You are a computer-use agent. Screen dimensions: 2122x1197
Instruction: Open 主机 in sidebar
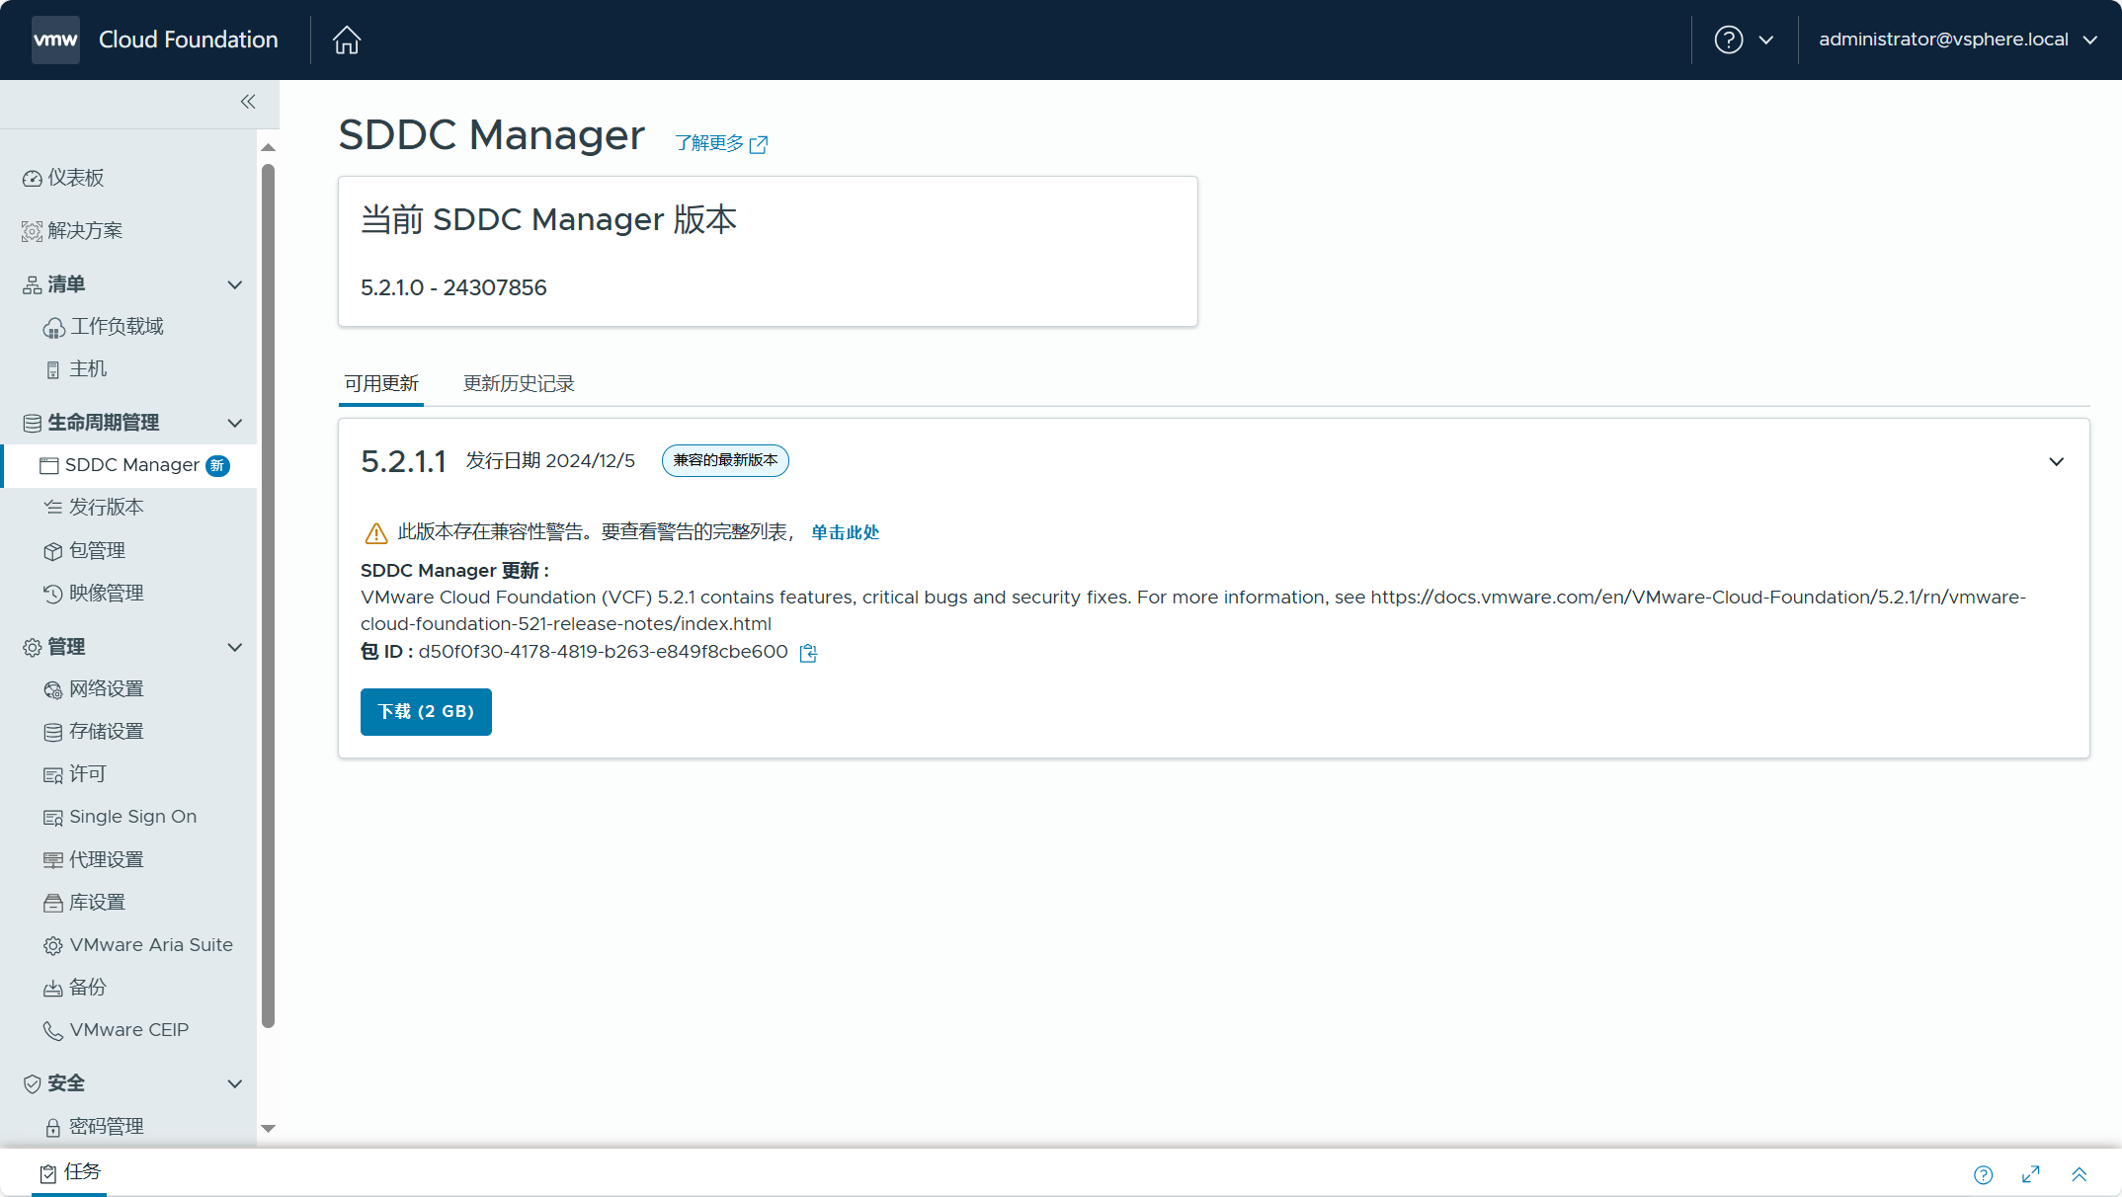point(75,368)
